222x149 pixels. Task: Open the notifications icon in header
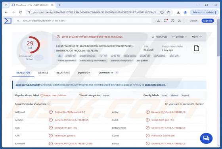[x=166, y=21]
